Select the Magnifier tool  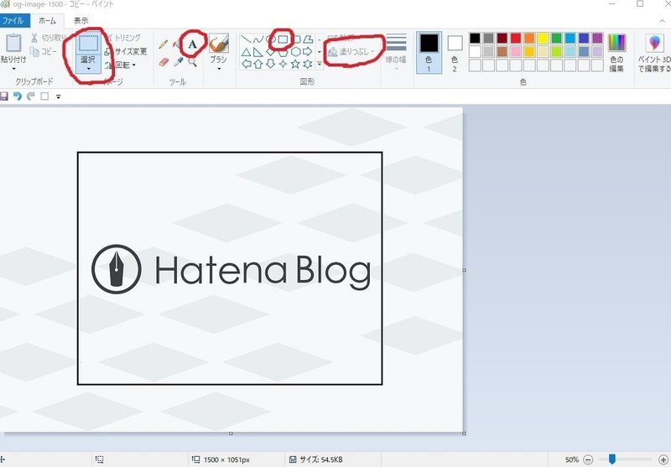pos(193,62)
